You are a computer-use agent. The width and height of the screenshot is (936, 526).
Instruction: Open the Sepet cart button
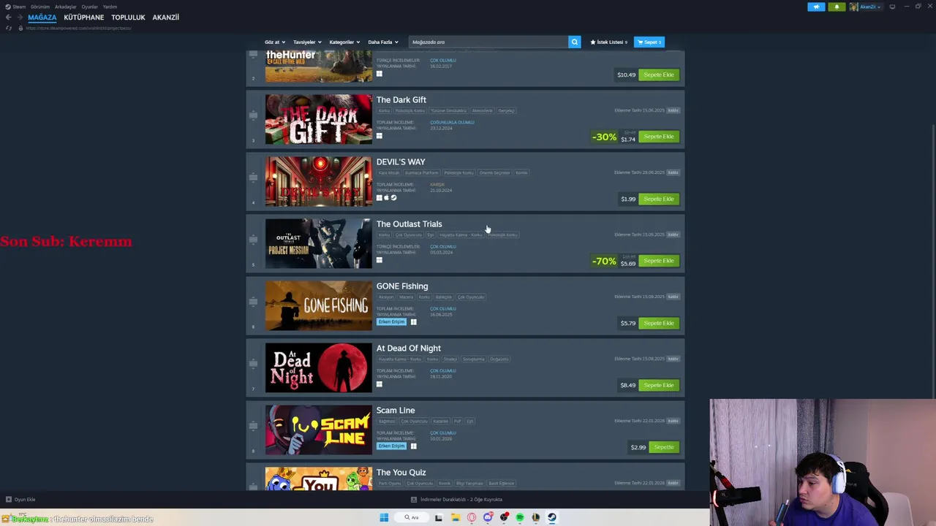(x=649, y=42)
